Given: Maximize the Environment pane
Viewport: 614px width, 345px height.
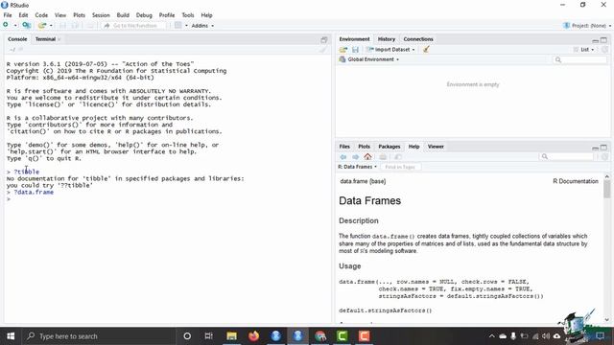Looking at the screenshot, I should pos(603,40).
